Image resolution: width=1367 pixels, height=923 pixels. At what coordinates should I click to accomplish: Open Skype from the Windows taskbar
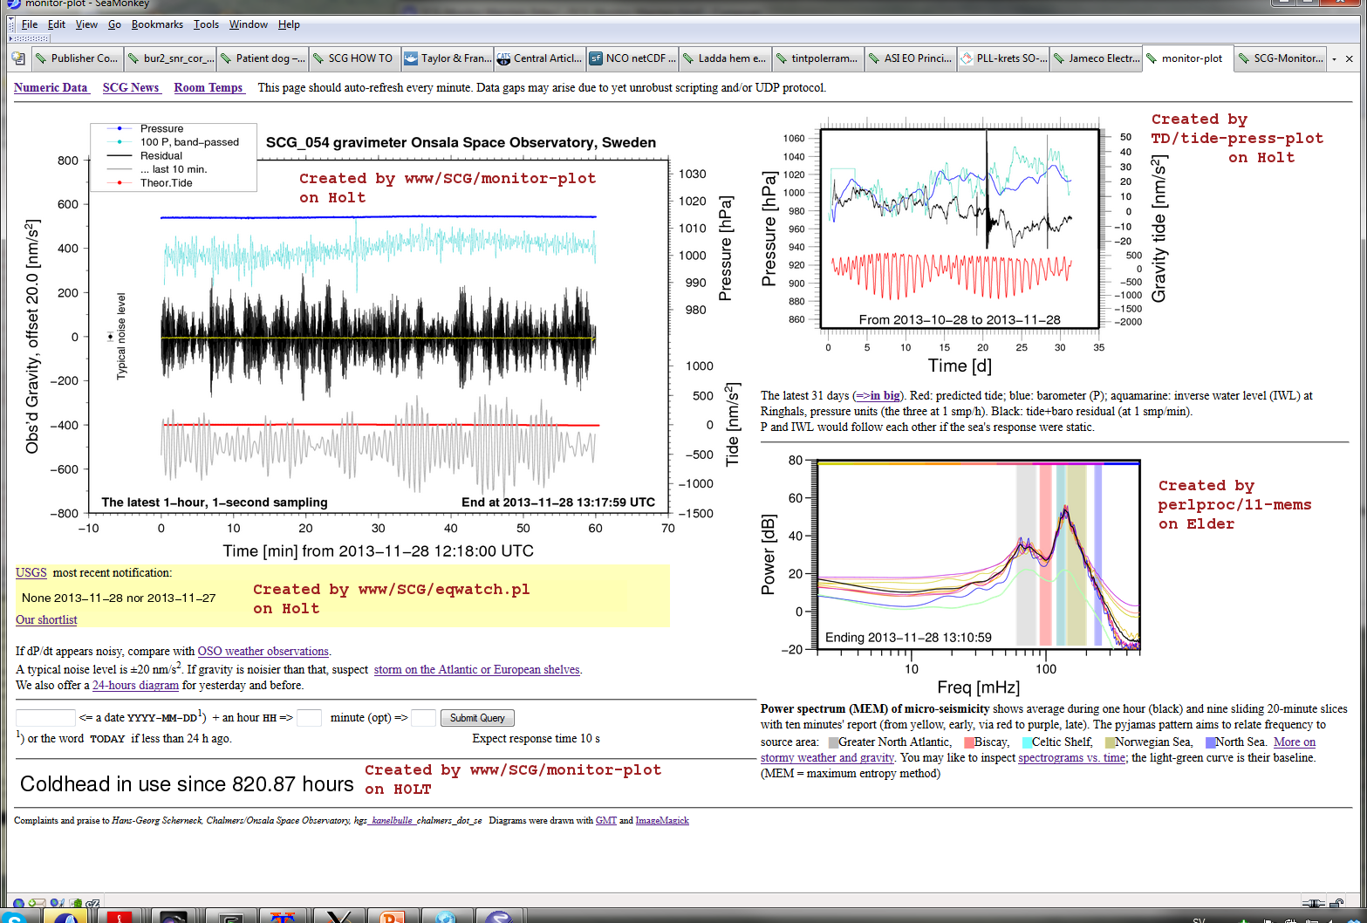click(x=15, y=917)
